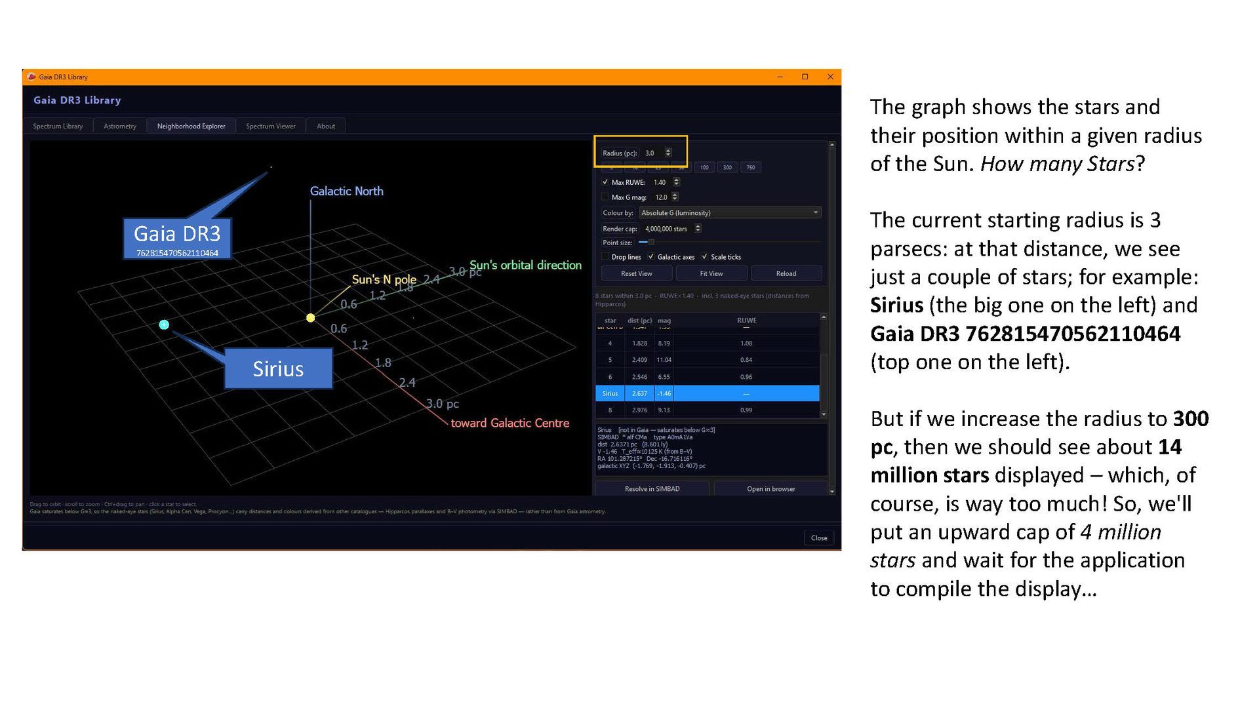Click the 0.96 RUWE cell
Viewport: 1259px width, 708px height.
pos(746,377)
